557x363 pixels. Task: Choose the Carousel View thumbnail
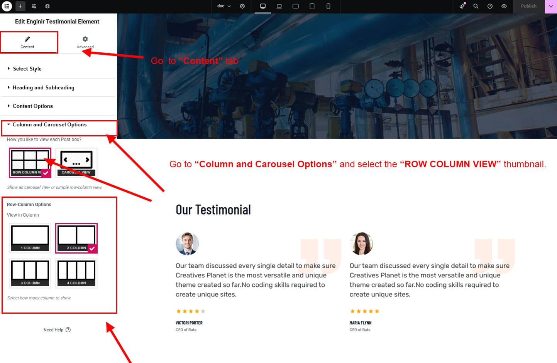pyautogui.click(x=76, y=162)
